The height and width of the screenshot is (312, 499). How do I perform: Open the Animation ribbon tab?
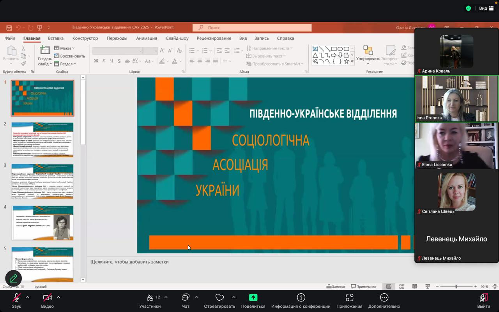[x=146, y=38]
